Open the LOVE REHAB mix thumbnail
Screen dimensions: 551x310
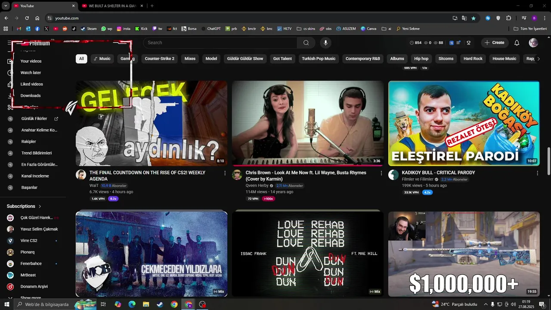pyautogui.click(x=308, y=254)
